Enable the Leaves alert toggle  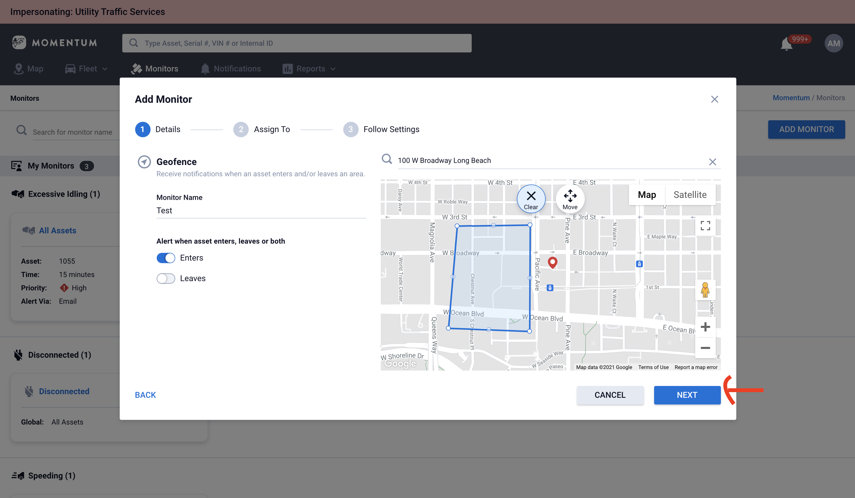(x=165, y=279)
